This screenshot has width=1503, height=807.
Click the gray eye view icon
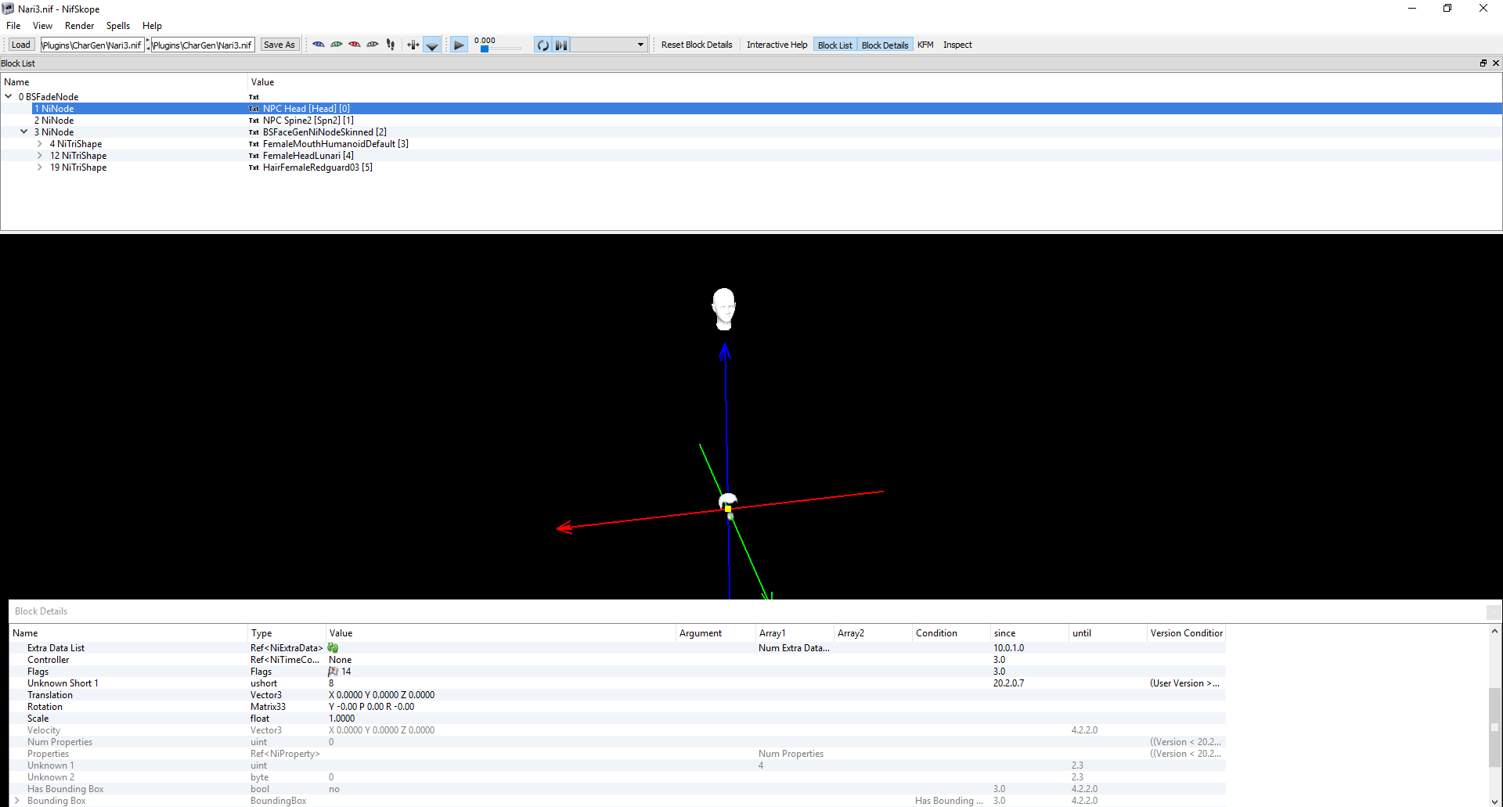(x=373, y=45)
